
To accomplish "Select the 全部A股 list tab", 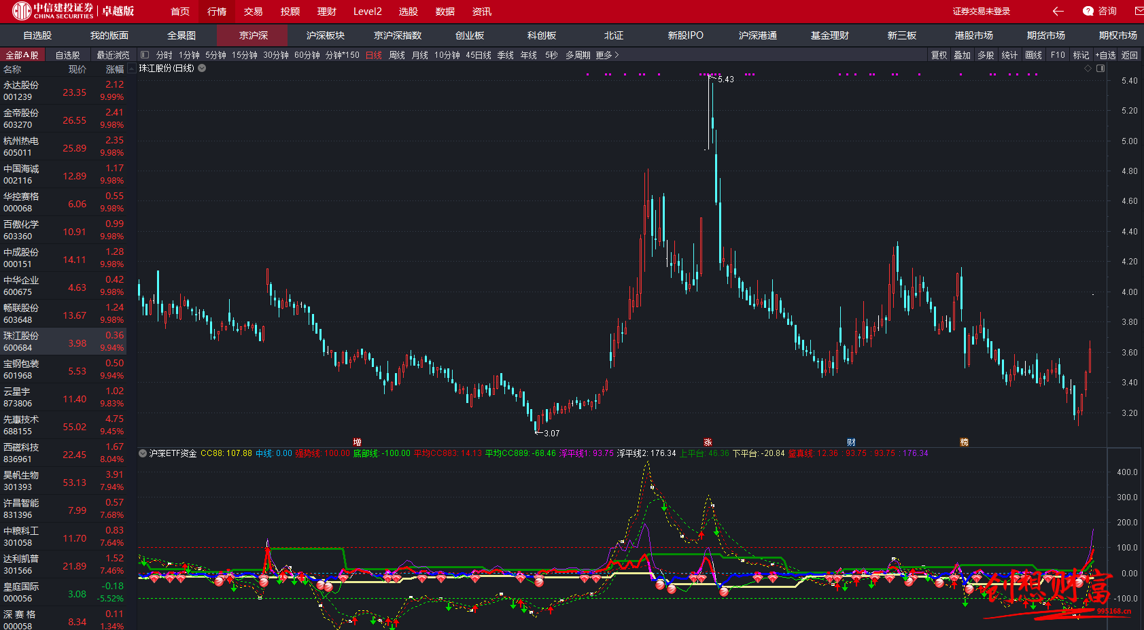I will tap(22, 55).
